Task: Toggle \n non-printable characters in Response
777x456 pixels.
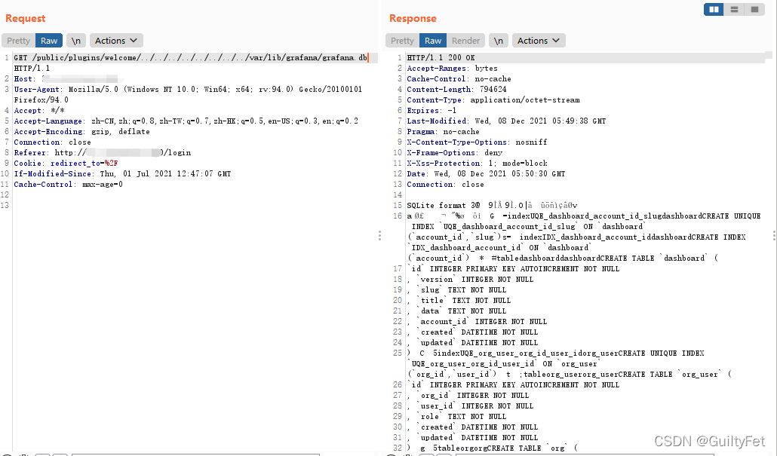Action: point(499,41)
